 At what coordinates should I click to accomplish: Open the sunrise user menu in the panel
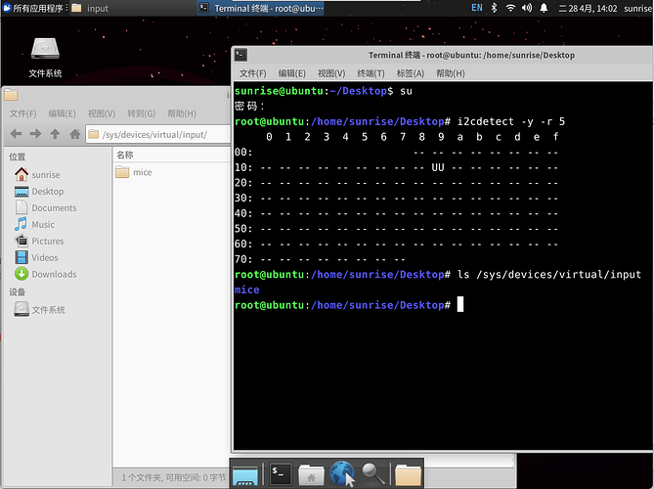[x=638, y=8]
